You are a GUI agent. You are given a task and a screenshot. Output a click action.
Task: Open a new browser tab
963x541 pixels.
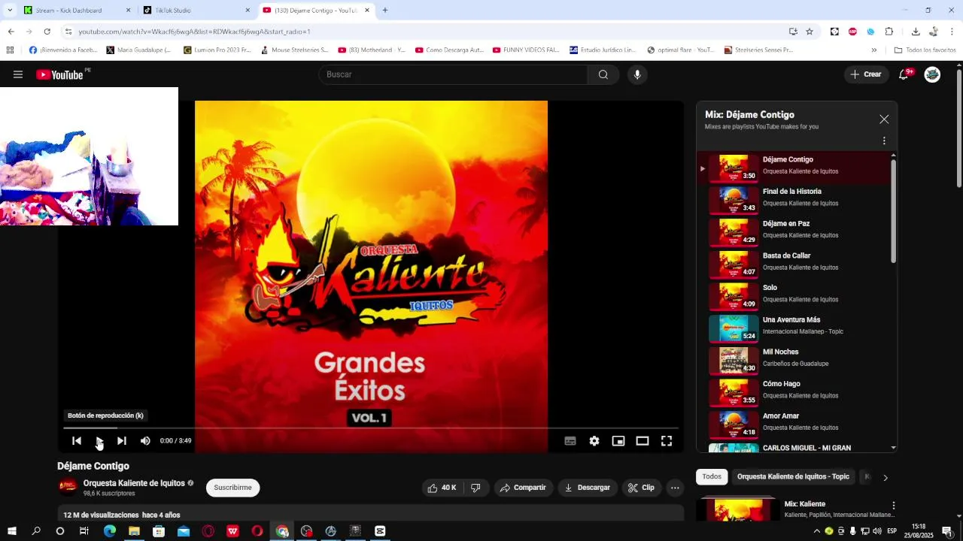pos(385,11)
